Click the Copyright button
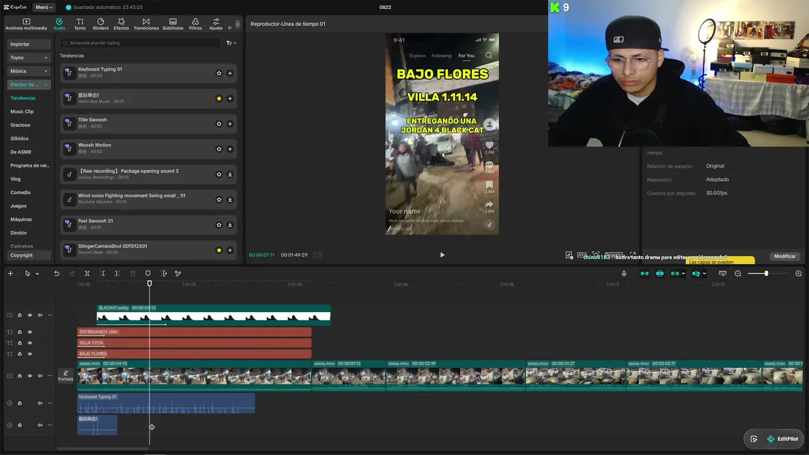 coord(28,255)
